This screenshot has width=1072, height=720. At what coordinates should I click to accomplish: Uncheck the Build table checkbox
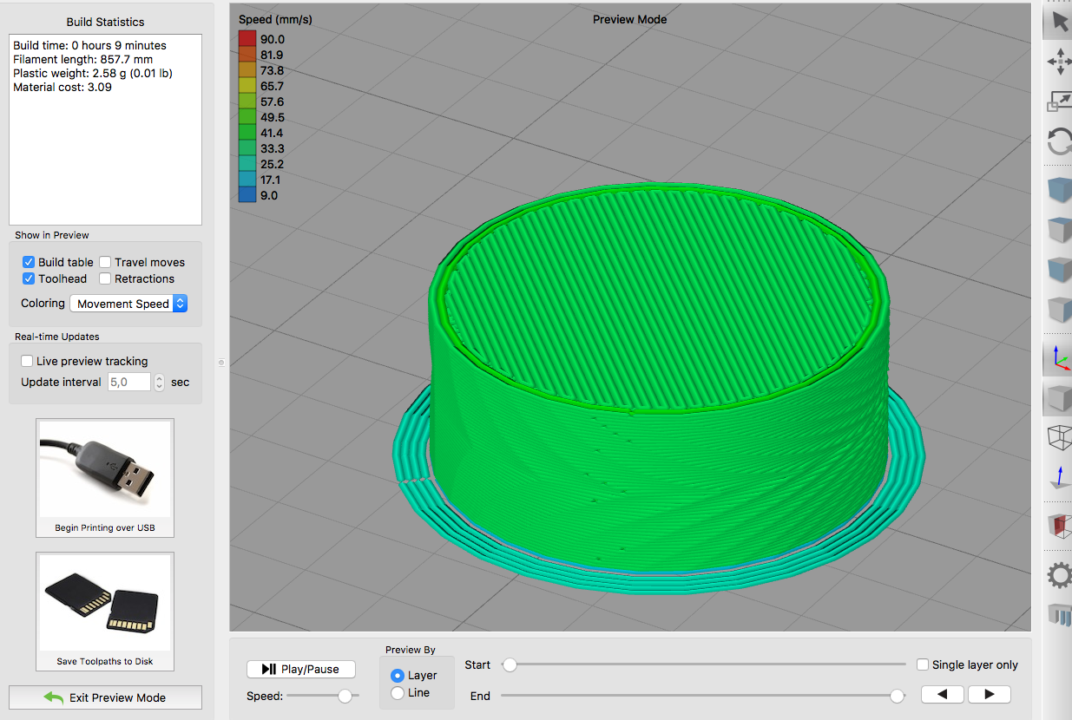[x=29, y=262]
